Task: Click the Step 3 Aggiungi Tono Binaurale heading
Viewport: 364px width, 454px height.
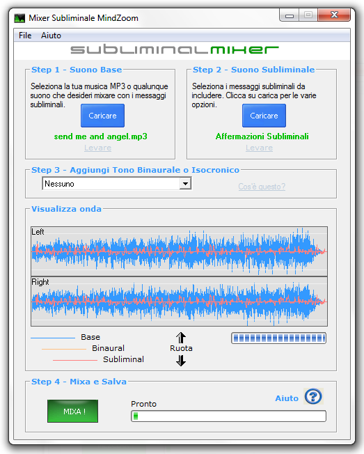Action: pos(136,170)
